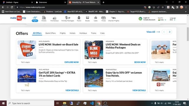
Task: Open Windows Start menu
Action: [3, 103]
